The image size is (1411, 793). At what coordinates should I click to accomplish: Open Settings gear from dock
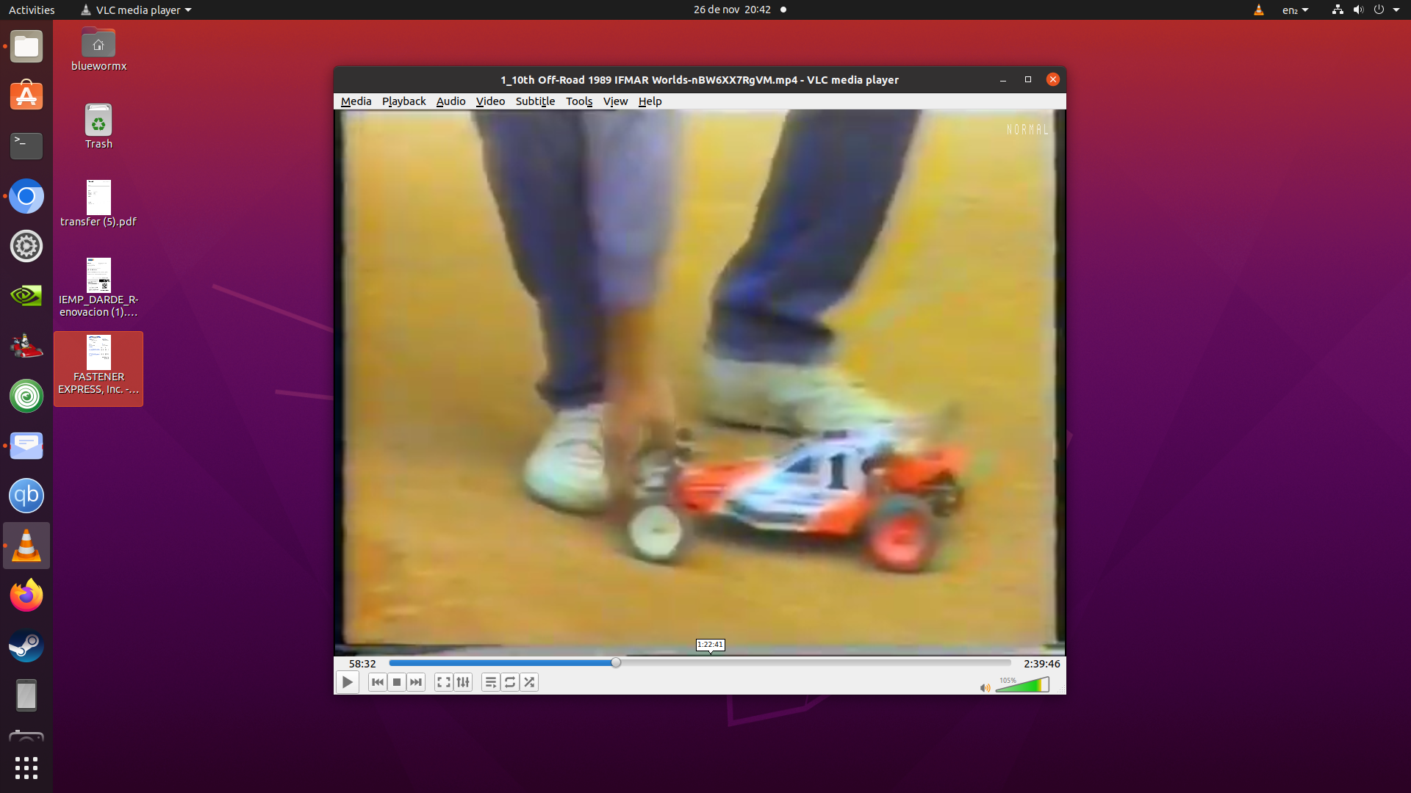click(26, 246)
